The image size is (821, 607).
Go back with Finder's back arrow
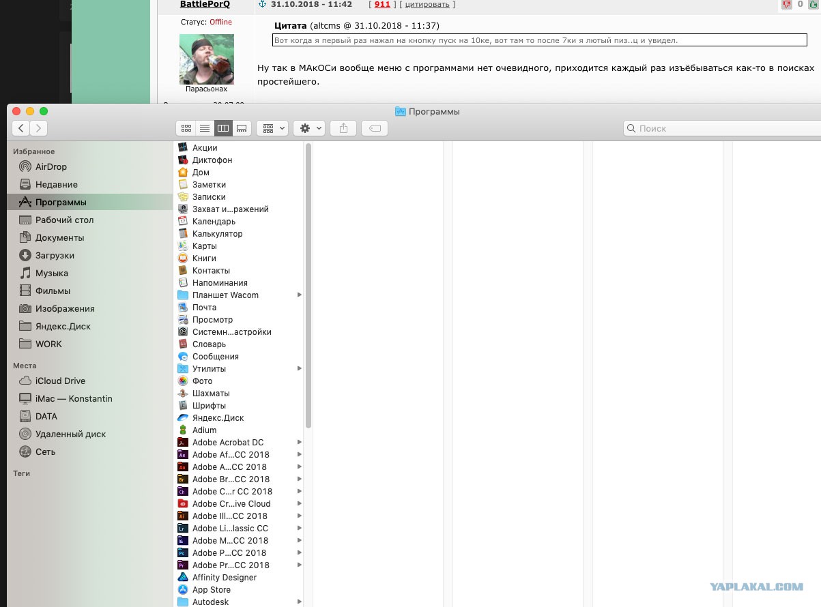pyautogui.click(x=21, y=128)
